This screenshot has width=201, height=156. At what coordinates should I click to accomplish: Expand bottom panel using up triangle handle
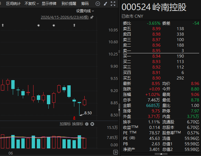coord(161,154)
